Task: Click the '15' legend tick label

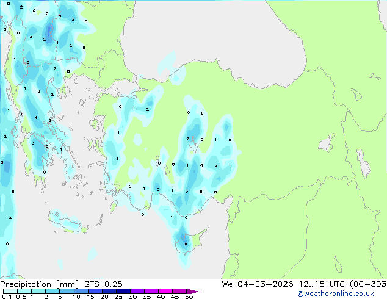Action: [90, 297]
